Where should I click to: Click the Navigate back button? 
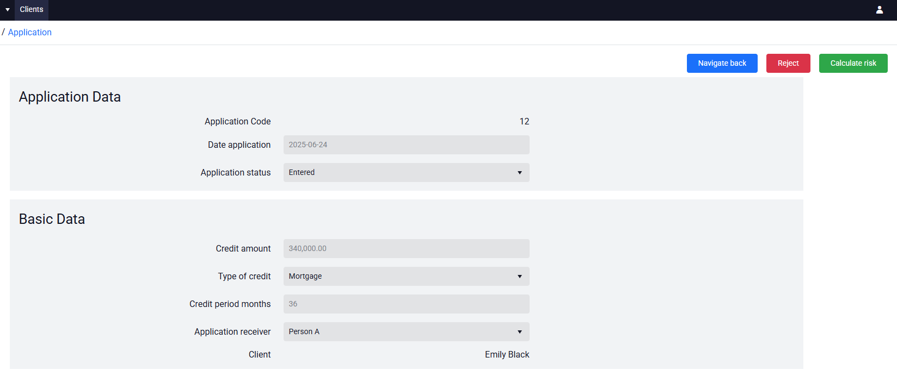click(722, 63)
